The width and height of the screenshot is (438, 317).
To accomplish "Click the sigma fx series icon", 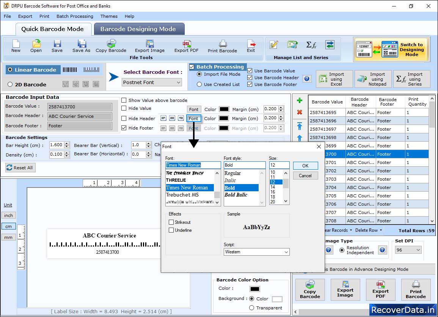I will coord(311,45).
